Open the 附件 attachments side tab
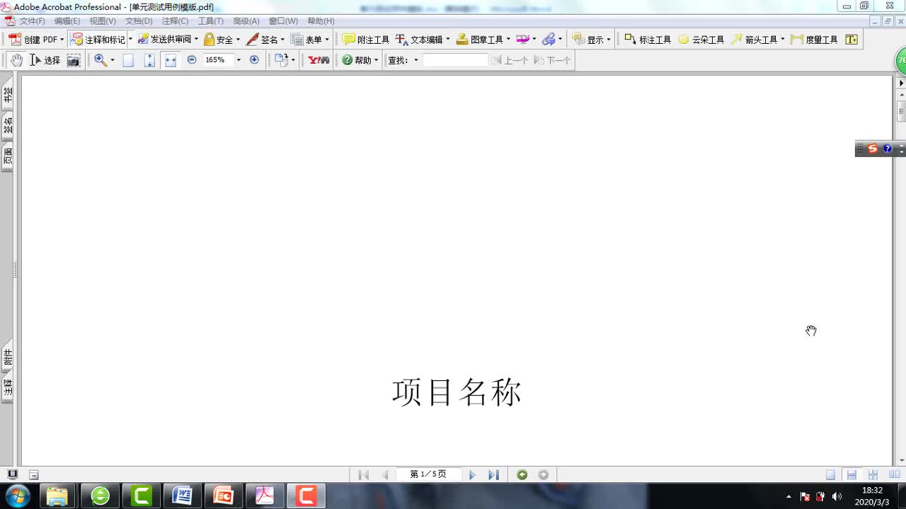Viewport: 906px width, 509px height. pyautogui.click(x=8, y=357)
